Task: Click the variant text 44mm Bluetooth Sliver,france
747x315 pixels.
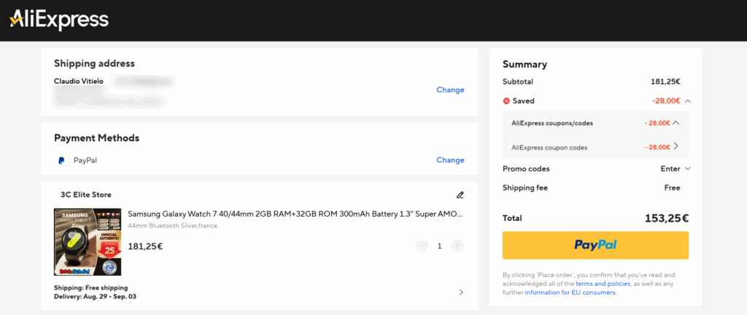Action: (x=172, y=225)
